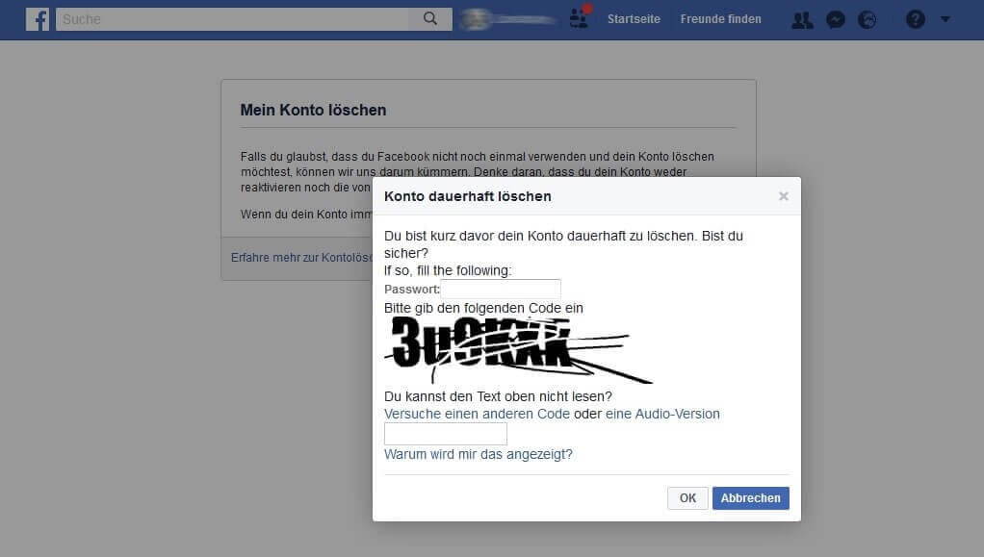The height and width of the screenshot is (557, 984).
Task: Click the Konto dauerhaft löschen title
Action: coord(468,196)
